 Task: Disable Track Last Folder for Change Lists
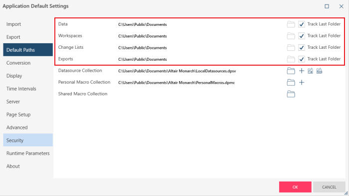301,47
